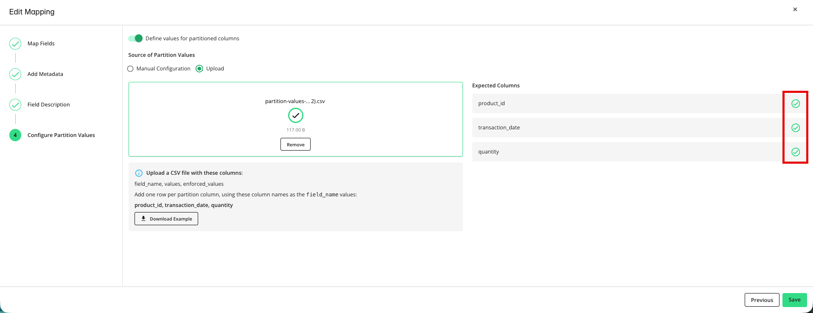Click the 'product_id, transaction_date, quantity' bold text
This screenshot has height=313, width=813.
[x=184, y=205]
